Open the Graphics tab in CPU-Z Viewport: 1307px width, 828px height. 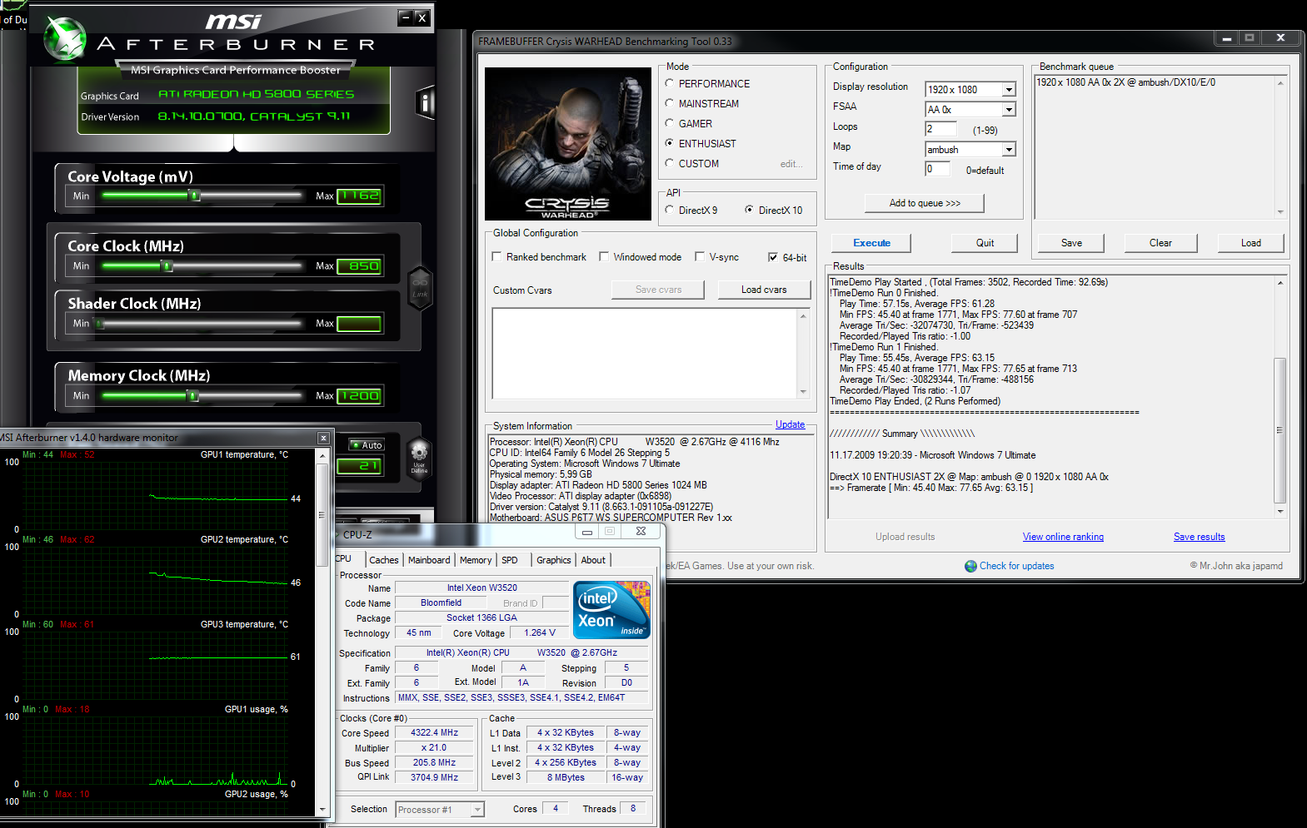[554, 560]
